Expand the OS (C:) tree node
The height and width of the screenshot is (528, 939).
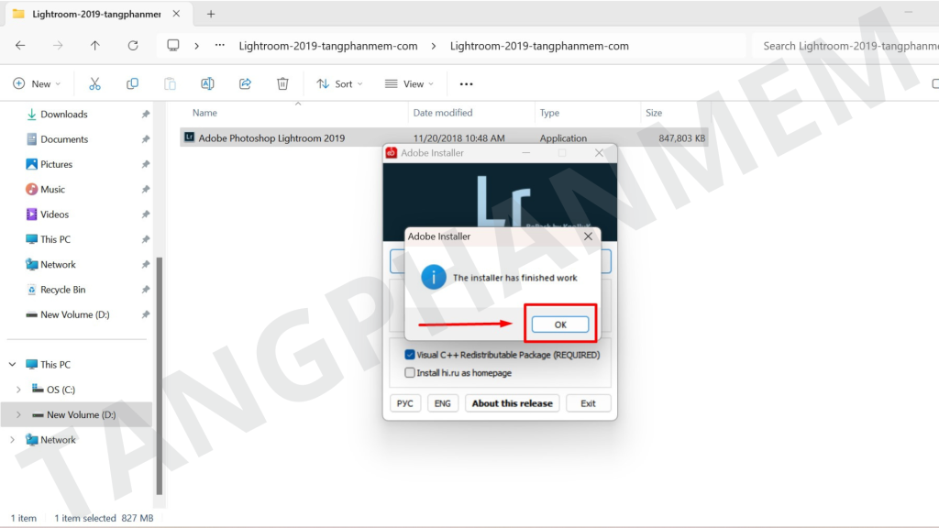click(x=18, y=390)
